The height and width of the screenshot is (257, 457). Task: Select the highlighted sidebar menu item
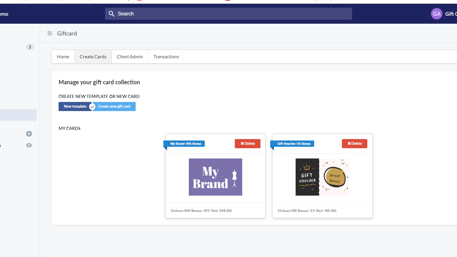[18, 115]
